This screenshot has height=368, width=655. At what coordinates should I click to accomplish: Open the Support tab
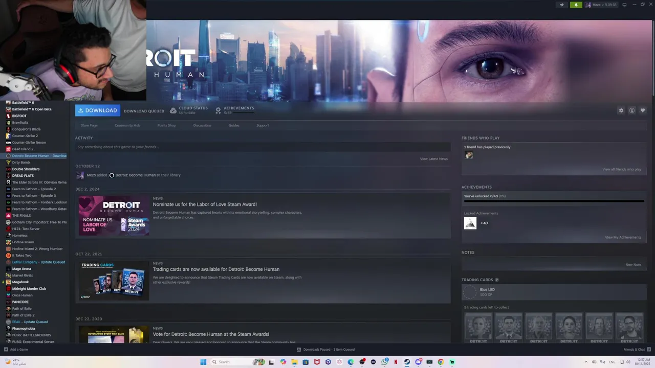(x=263, y=125)
